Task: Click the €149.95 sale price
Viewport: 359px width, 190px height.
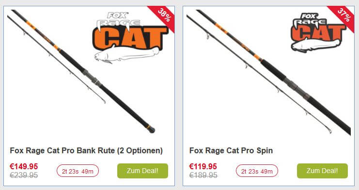Action: tap(24, 166)
